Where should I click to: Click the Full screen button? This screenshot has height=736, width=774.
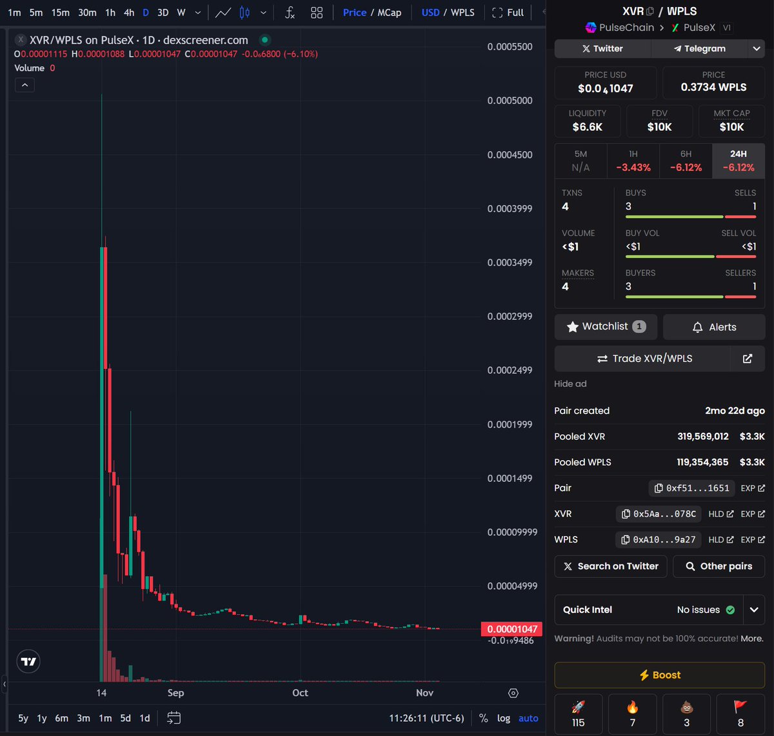coord(508,12)
